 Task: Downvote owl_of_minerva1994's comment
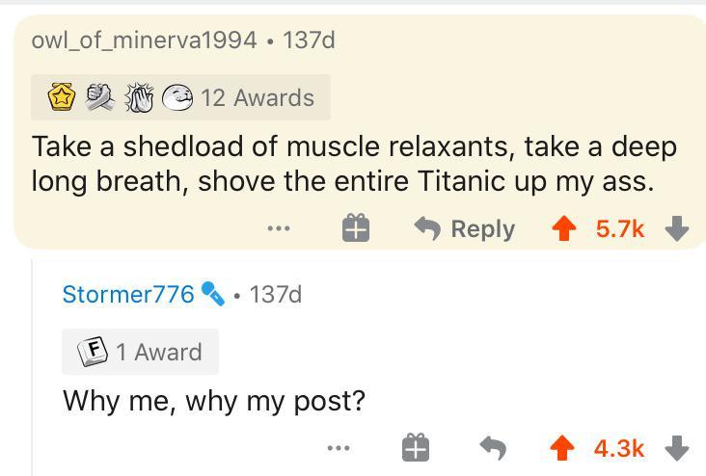679,228
